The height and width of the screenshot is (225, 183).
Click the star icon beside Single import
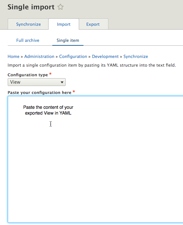(60, 7)
